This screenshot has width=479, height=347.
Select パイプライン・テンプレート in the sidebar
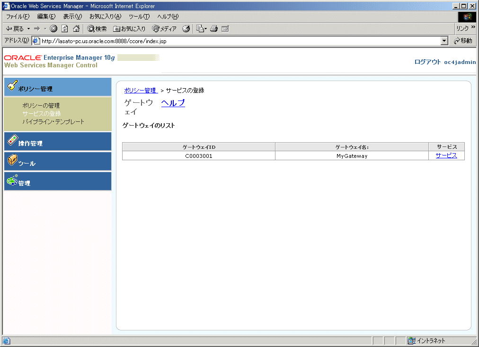pos(53,122)
